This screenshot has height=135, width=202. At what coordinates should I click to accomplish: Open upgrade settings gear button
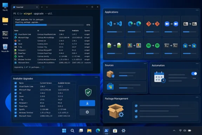tap(87, 112)
